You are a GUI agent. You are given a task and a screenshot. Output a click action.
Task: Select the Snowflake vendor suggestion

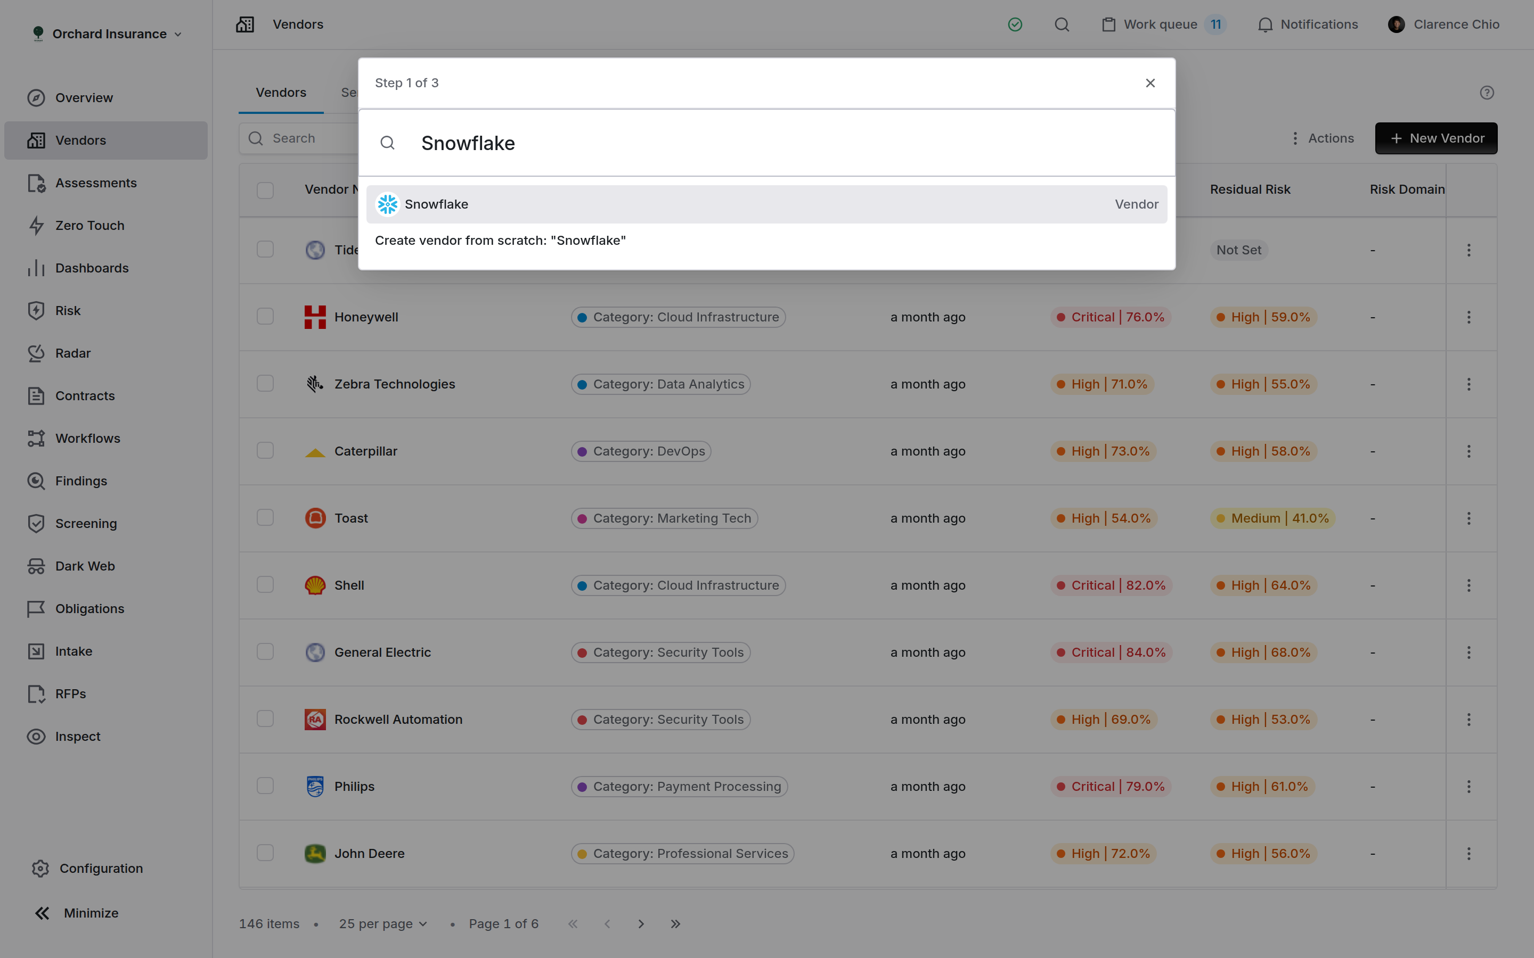coord(766,204)
